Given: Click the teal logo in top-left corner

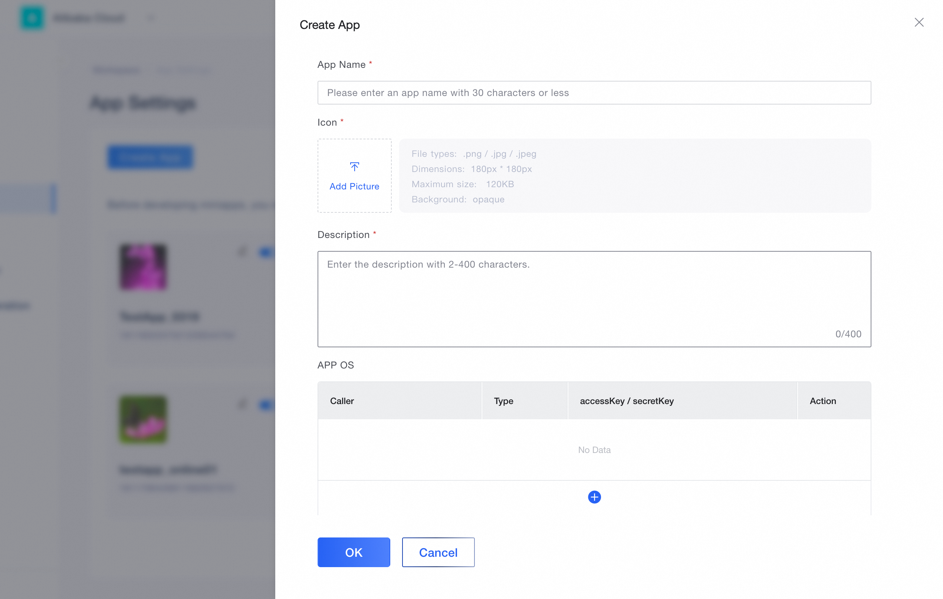Looking at the screenshot, I should pyautogui.click(x=32, y=18).
